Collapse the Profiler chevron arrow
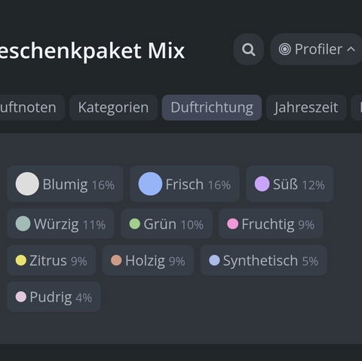The image size is (362, 361). pyautogui.click(x=351, y=49)
